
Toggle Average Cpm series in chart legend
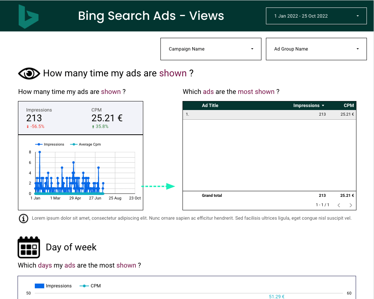pos(86,144)
